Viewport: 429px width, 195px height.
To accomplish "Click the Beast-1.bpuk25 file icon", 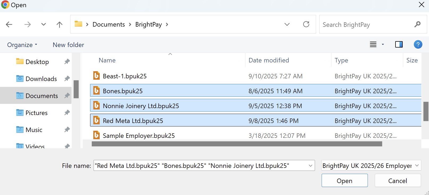I will pyautogui.click(x=96, y=76).
